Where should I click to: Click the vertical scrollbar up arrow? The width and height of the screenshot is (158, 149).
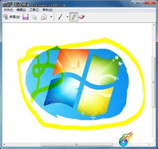154,25
